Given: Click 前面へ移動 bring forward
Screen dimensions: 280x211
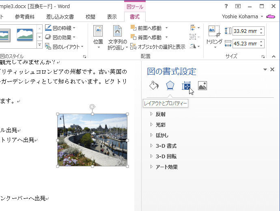Looking at the screenshot, I should [146, 28].
